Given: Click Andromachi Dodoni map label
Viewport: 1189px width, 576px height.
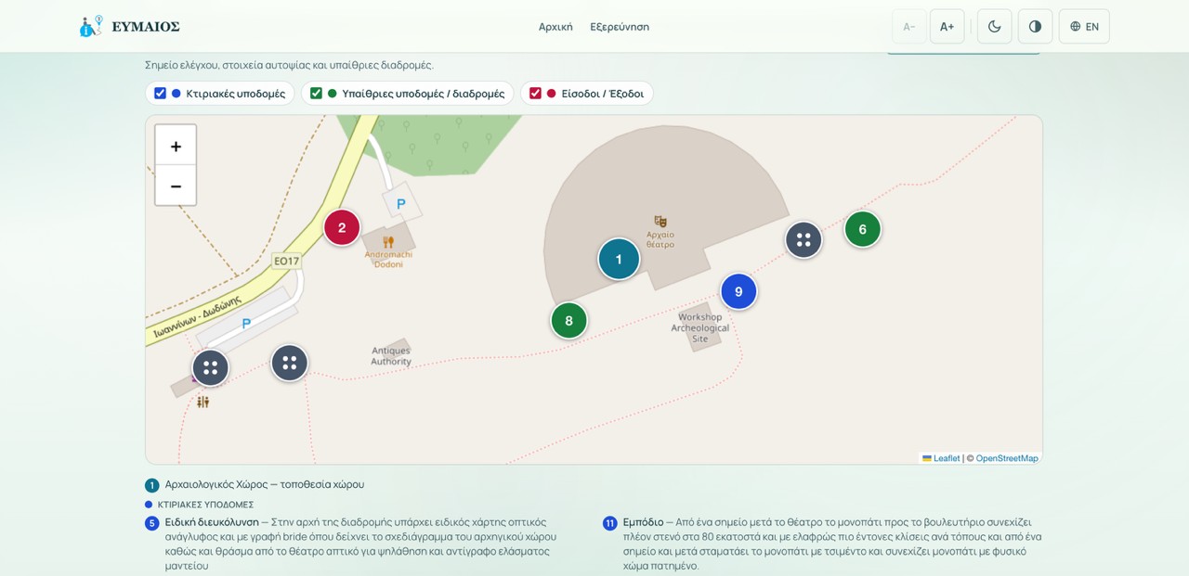Looking at the screenshot, I should coord(388,259).
